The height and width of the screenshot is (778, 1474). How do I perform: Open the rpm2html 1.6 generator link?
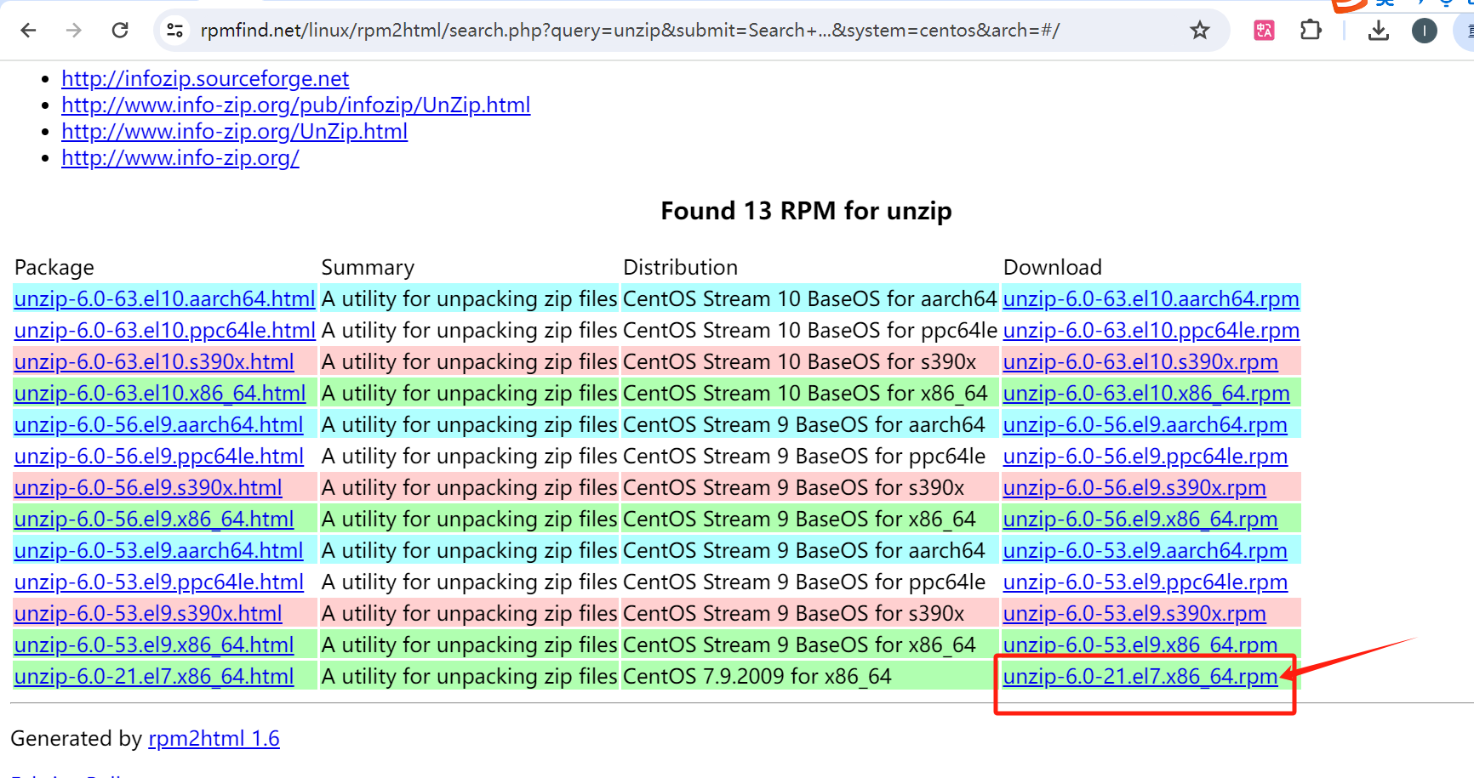214,738
